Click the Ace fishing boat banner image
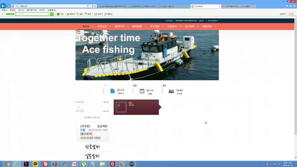Image resolution: width=297 pixels, height=167 pixels. (147, 55)
